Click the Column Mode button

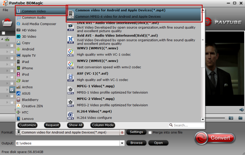[x=103, y=125]
